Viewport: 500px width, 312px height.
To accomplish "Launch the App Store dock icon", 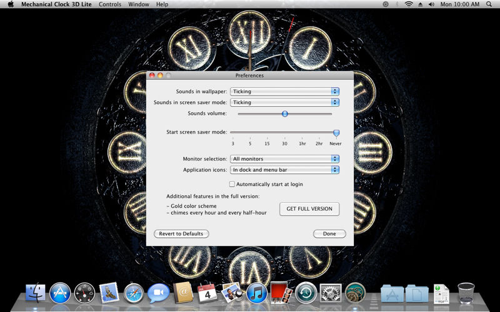I will pyautogui.click(x=60, y=293).
